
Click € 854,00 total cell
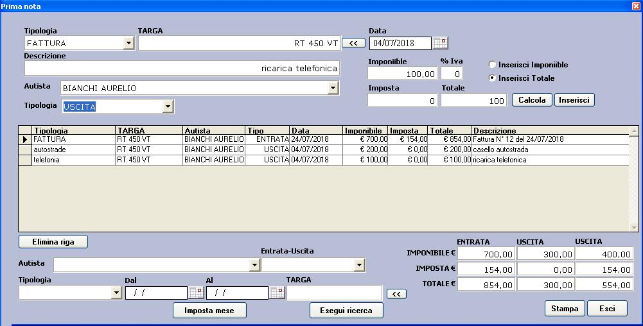click(x=450, y=139)
